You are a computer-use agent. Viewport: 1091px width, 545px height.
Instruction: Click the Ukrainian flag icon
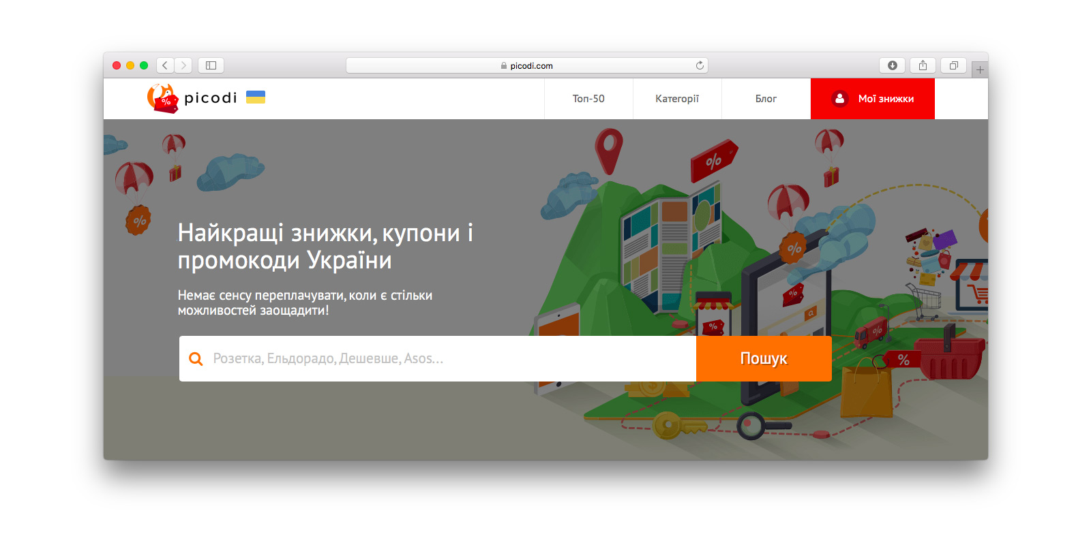(x=256, y=97)
